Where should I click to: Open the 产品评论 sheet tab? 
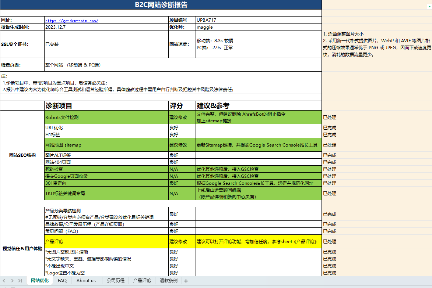(x=142, y=281)
